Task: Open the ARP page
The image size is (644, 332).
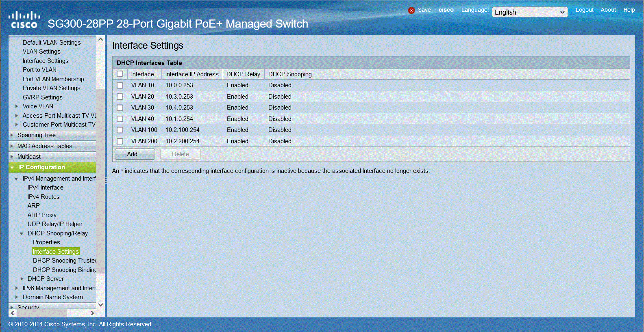Action: click(x=34, y=206)
